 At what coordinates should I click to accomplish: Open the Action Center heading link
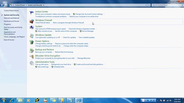[41, 11]
